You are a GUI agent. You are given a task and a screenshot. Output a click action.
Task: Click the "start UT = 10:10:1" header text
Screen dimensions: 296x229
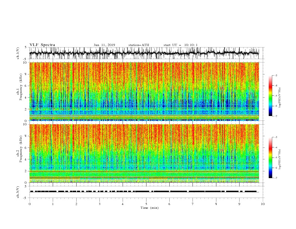click(x=181, y=45)
